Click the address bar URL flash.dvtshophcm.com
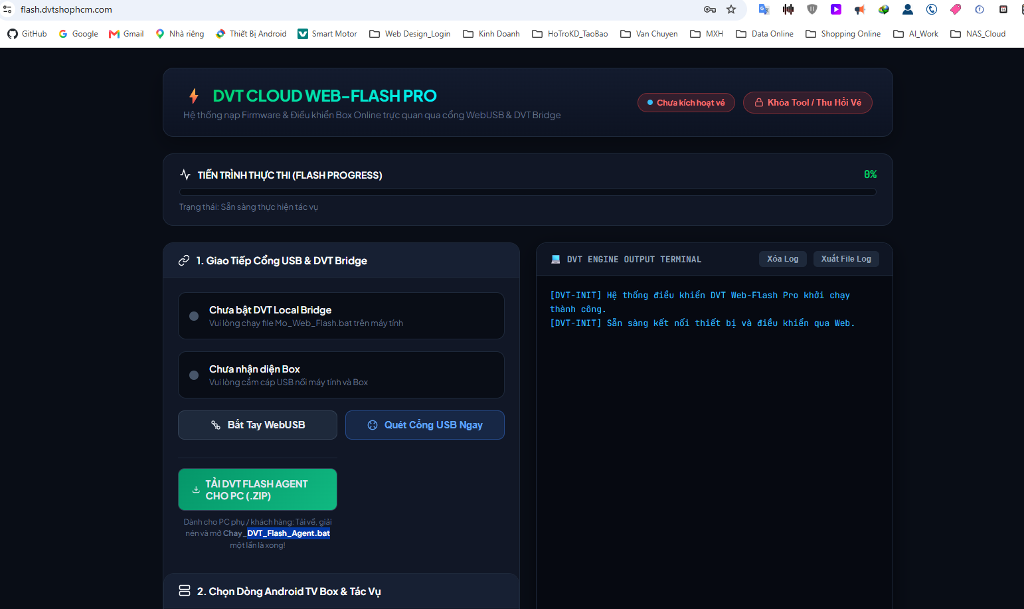 (66, 9)
